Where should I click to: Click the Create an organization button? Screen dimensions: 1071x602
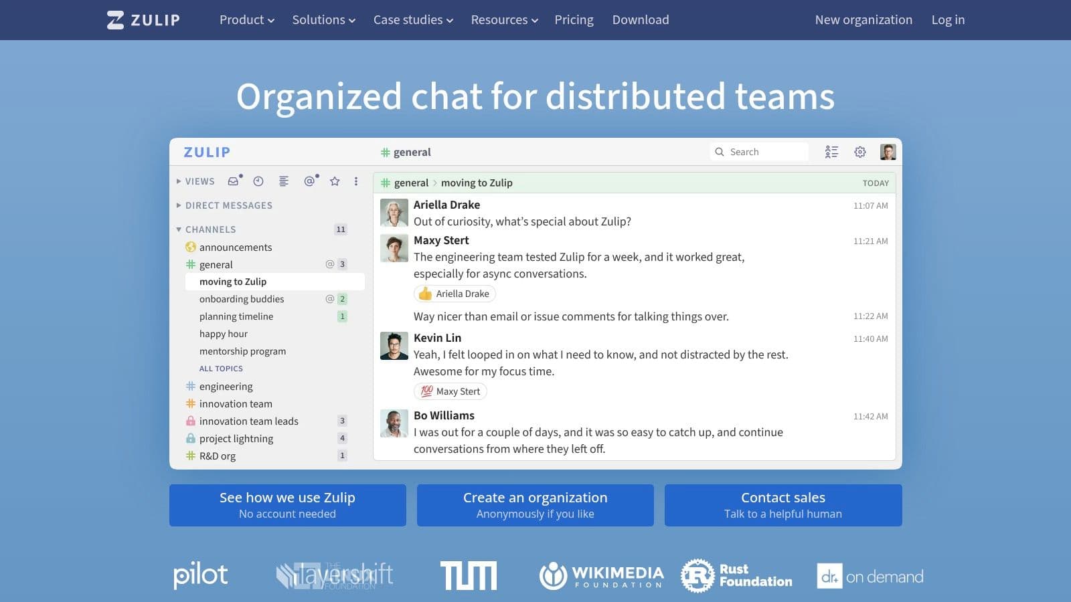click(x=535, y=505)
